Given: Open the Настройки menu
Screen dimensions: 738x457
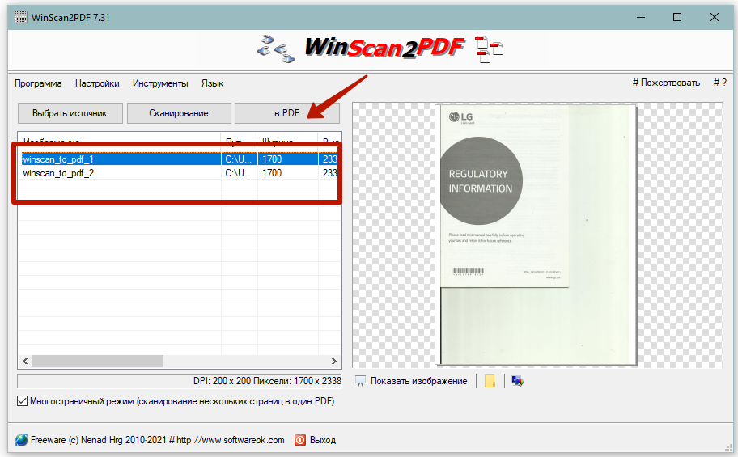Looking at the screenshot, I should (x=97, y=83).
